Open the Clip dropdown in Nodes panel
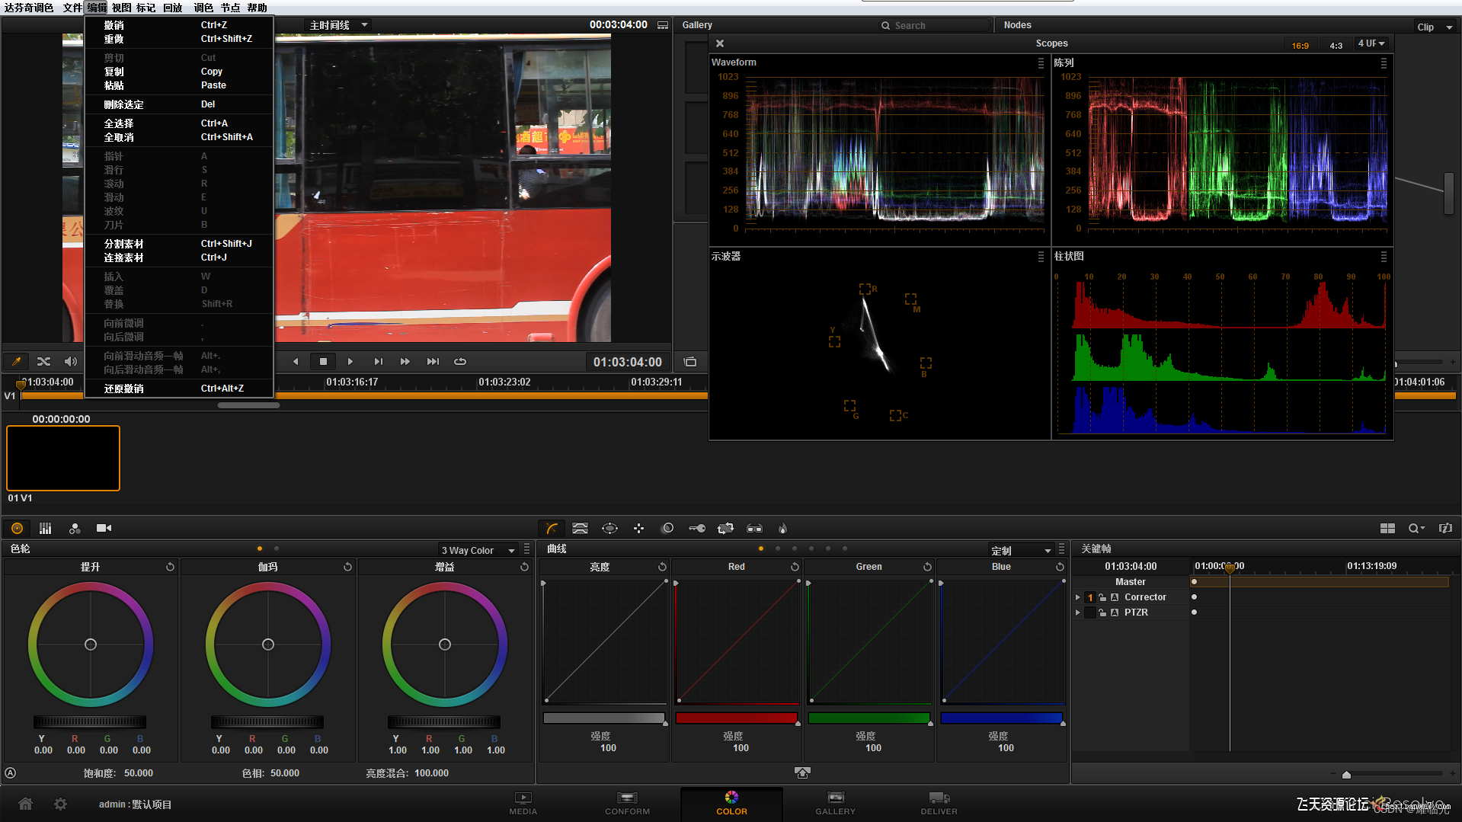Screen dimensions: 1462x822 pos(1435,27)
